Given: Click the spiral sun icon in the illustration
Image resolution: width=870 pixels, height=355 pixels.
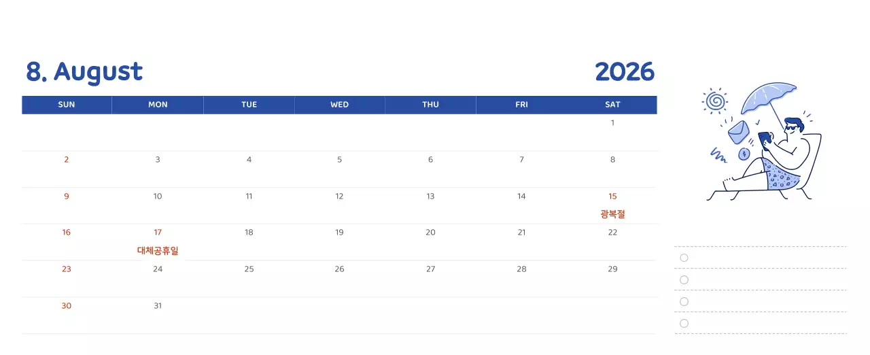Looking at the screenshot, I should click(714, 101).
